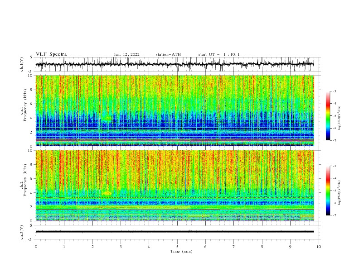Click the ch.2 colorbar log(PSD) label
359x277 pixels.
pos(339,193)
